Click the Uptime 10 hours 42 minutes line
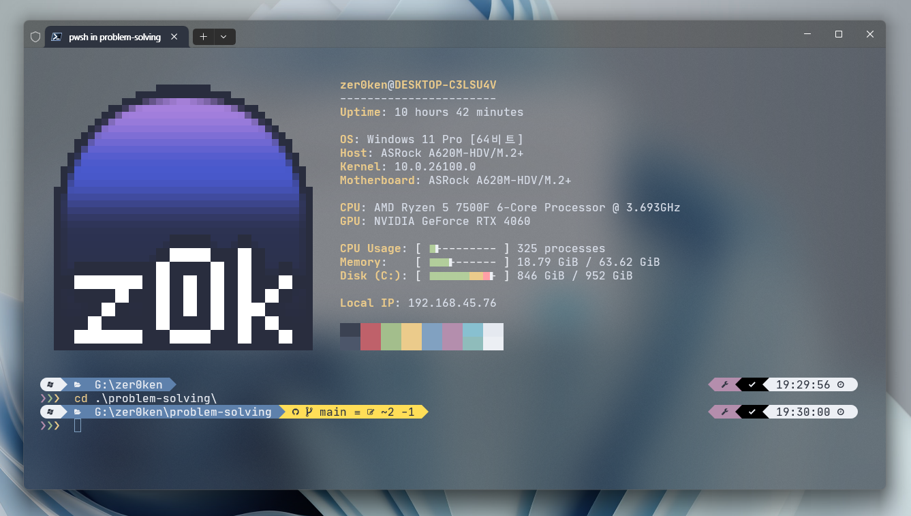Image resolution: width=911 pixels, height=516 pixels. coord(432,112)
